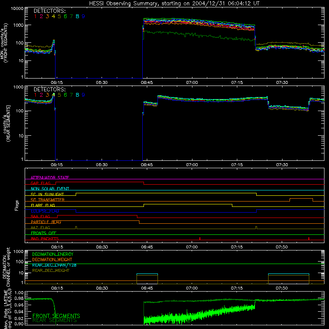Click the DECIMATION_WEIGHT legend label
Screen dimensions: 329x329
52,259
